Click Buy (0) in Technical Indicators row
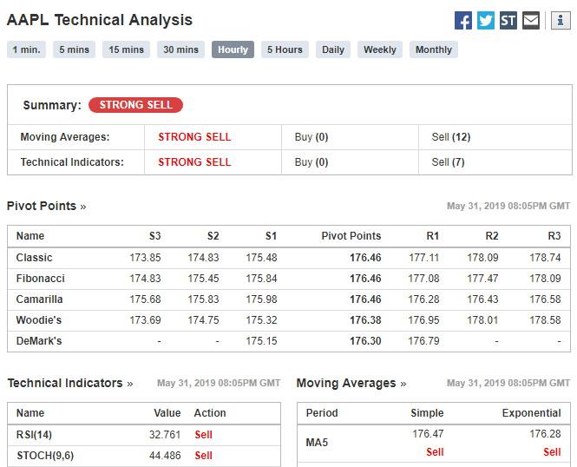Viewport: 577px width, 467px height. (311, 162)
